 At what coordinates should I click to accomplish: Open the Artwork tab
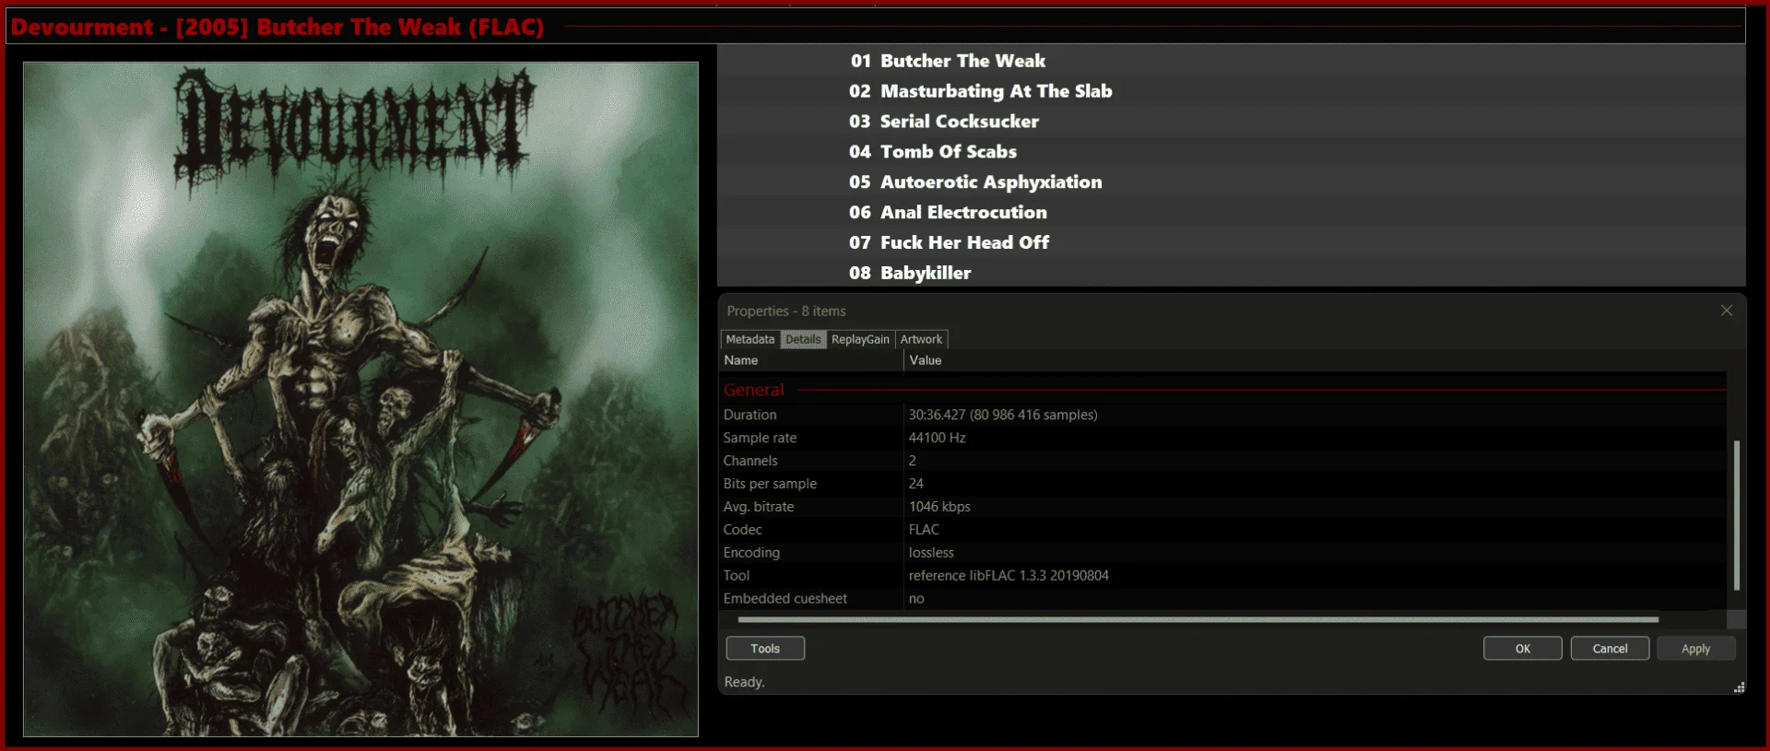[921, 339]
